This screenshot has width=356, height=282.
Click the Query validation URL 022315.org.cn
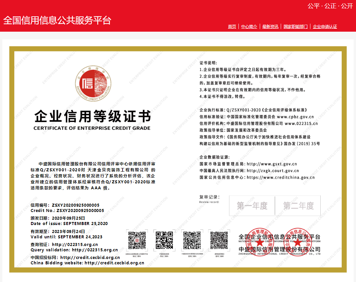point(95,250)
